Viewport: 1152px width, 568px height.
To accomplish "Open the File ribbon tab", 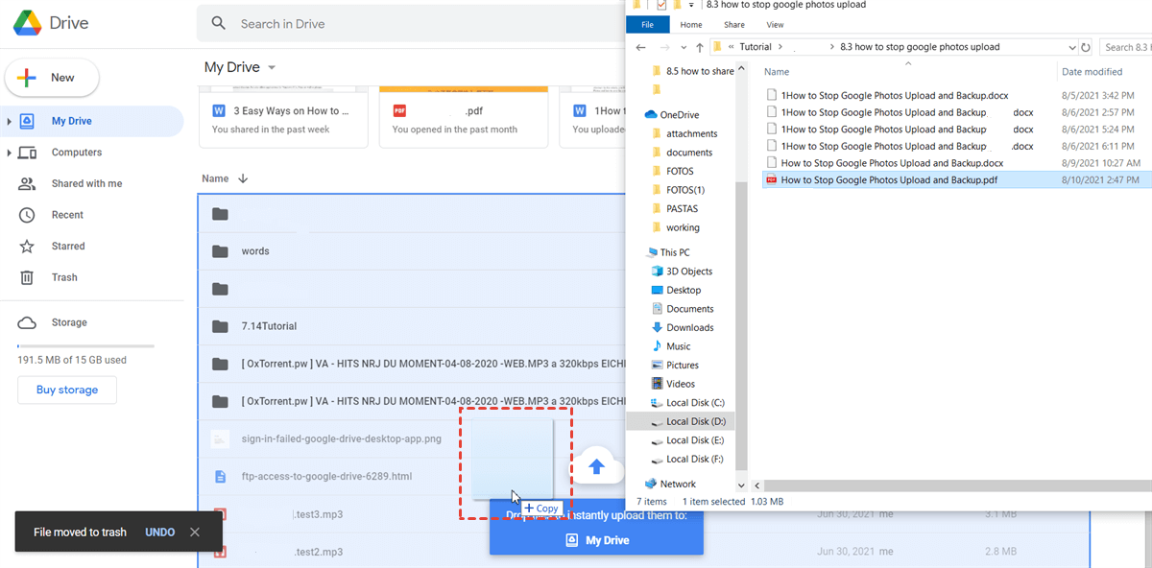I will 647,25.
